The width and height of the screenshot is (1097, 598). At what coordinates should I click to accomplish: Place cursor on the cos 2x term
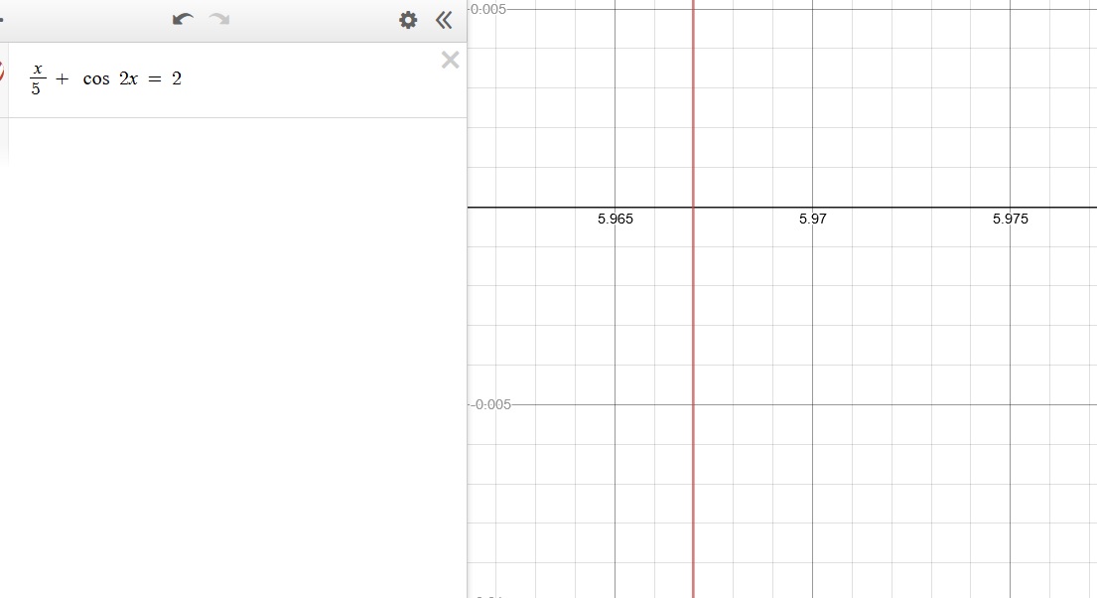pyautogui.click(x=110, y=79)
